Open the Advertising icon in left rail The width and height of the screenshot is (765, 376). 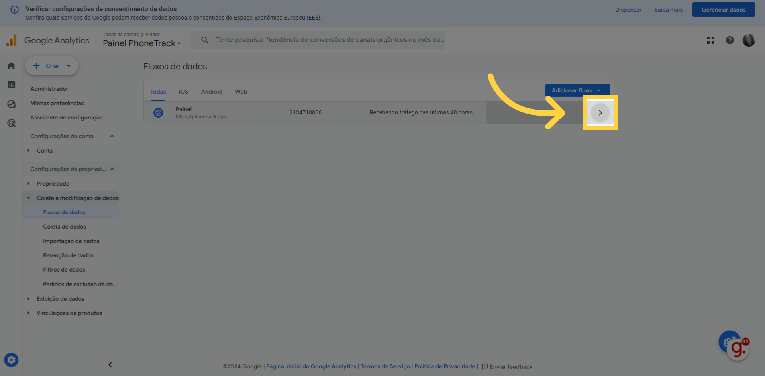click(x=11, y=123)
